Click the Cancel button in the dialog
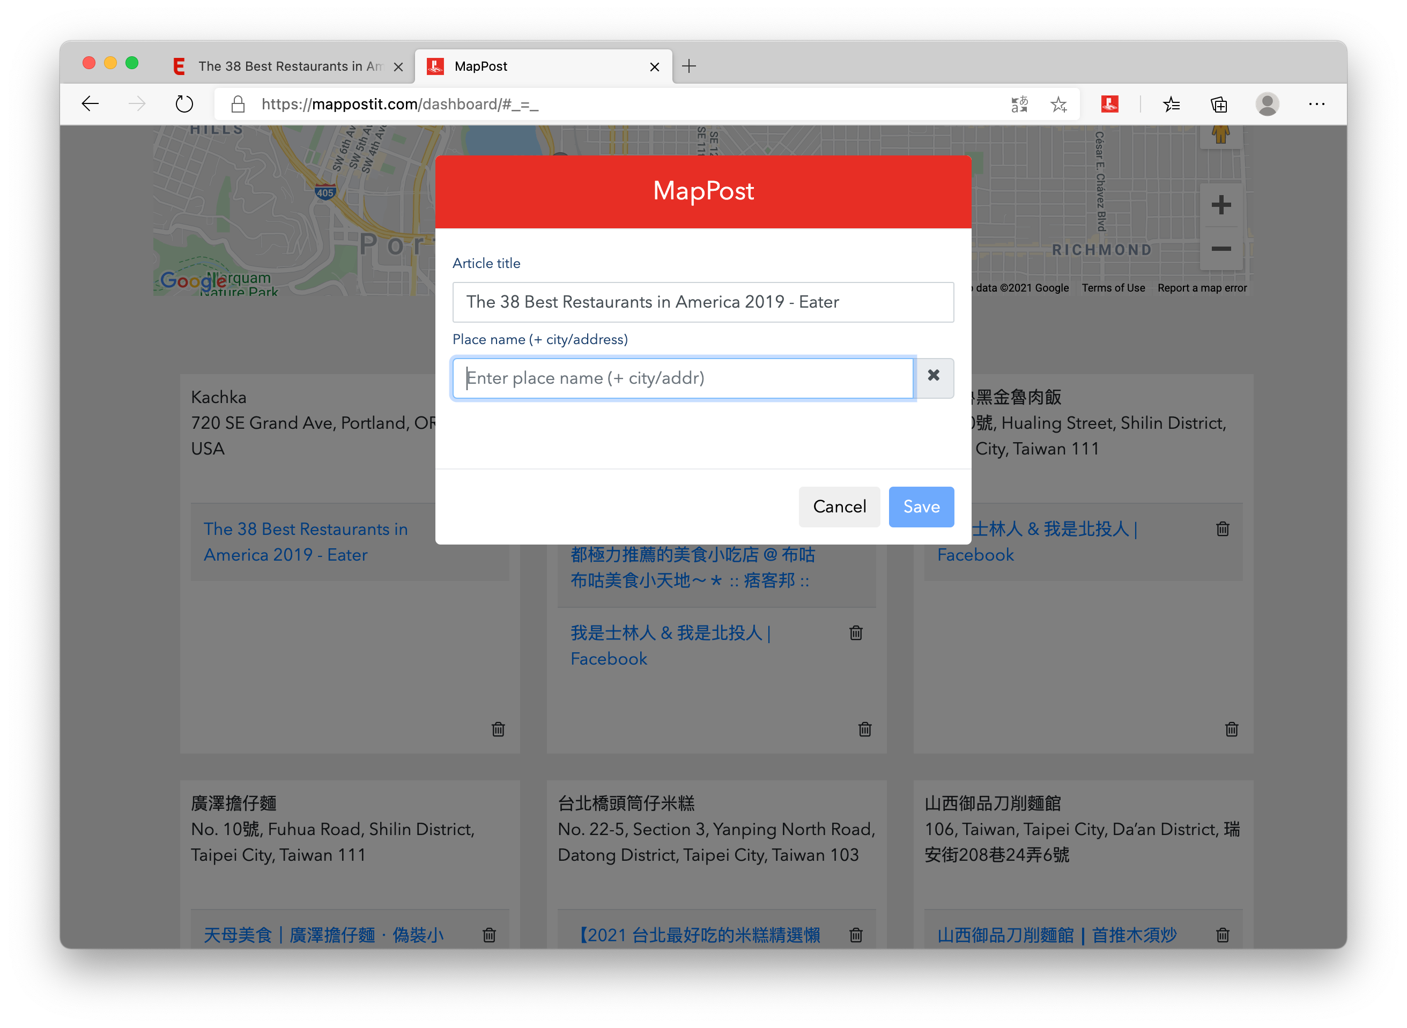 [839, 506]
